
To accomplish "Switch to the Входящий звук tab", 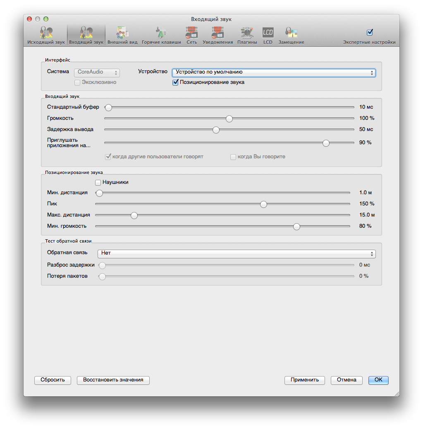I will pos(86,35).
